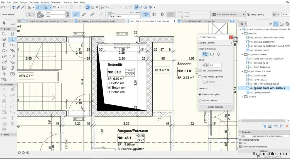This screenshot has width=290, height=159.
Task: Select the Mesh tool
Action: [x=4, y=79]
